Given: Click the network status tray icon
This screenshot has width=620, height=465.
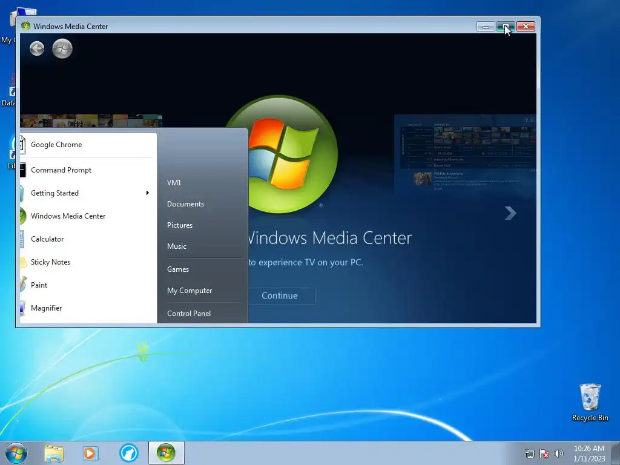Looking at the screenshot, I should point(529,453).
